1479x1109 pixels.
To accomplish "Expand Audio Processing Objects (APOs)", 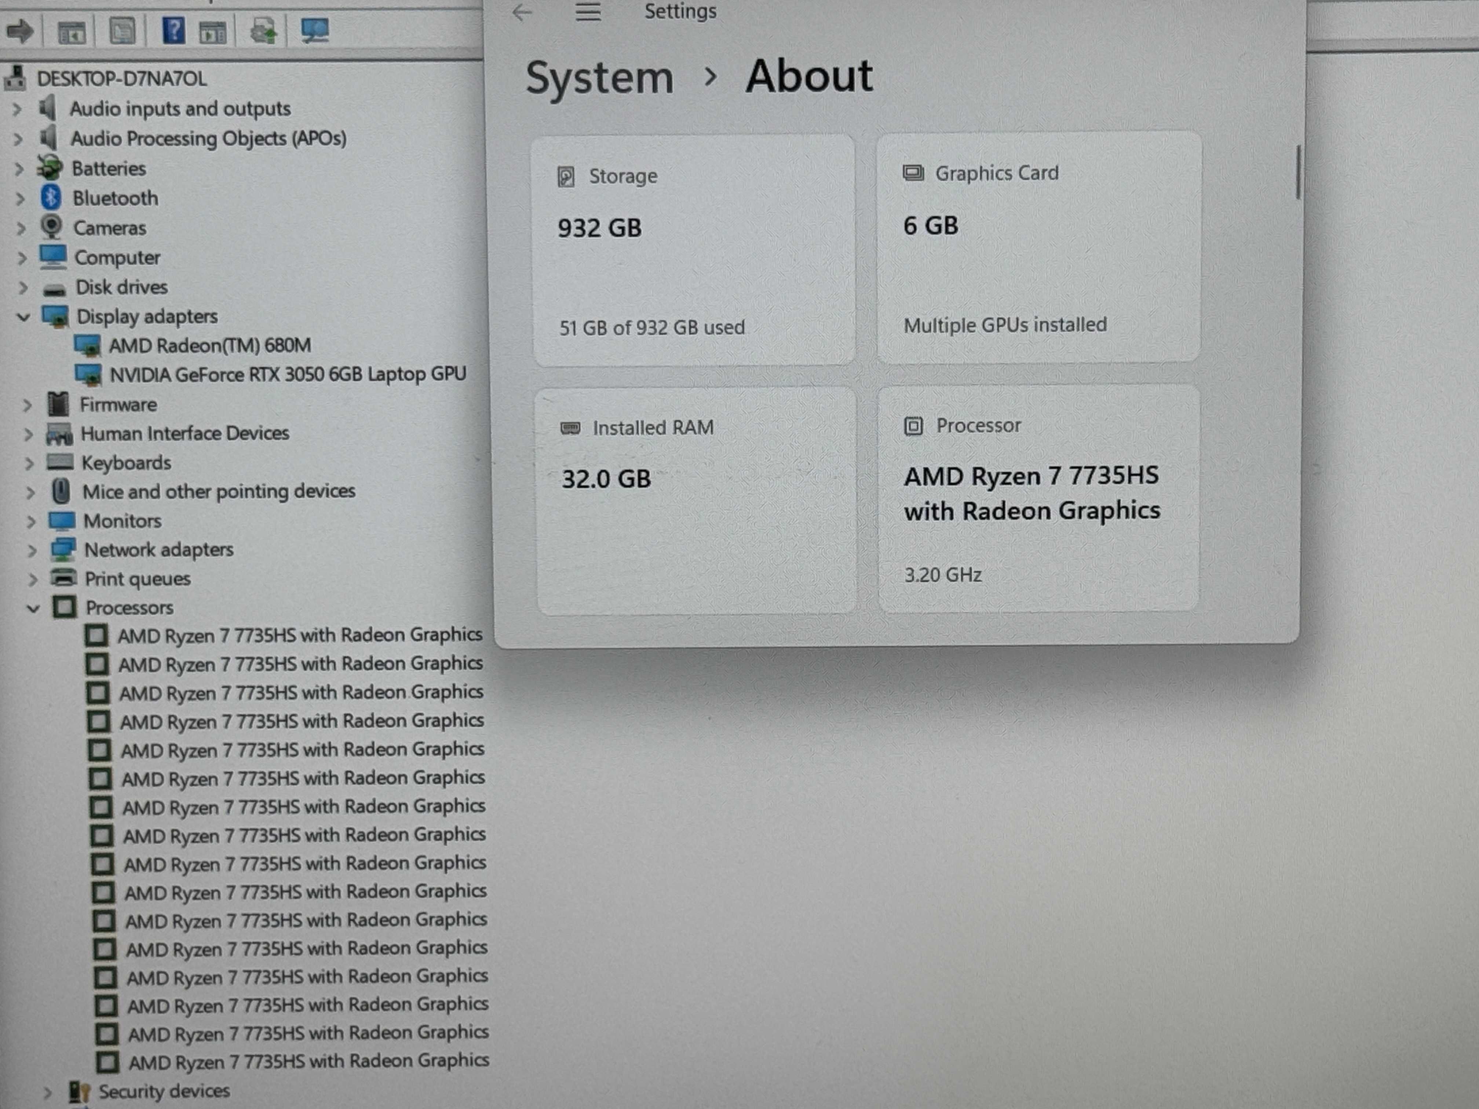I will [18, 139].
